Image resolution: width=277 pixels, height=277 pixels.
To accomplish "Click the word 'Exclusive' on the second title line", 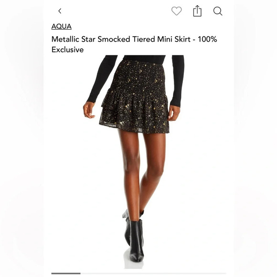I will coord(67,50).
